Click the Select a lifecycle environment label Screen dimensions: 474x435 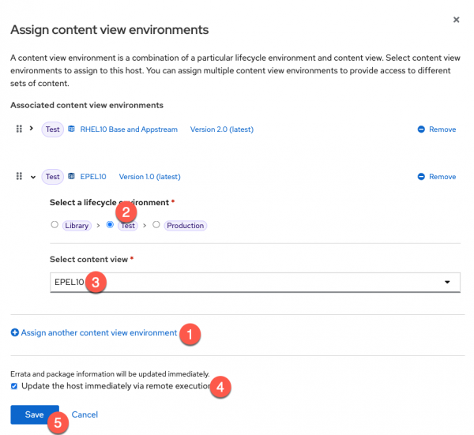(x=109, y=202)
